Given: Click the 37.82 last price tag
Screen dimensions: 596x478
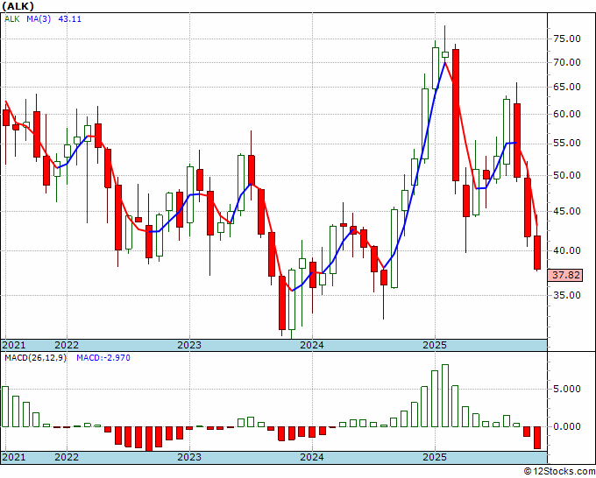Looking at the screenshot, I should point(565,275).
